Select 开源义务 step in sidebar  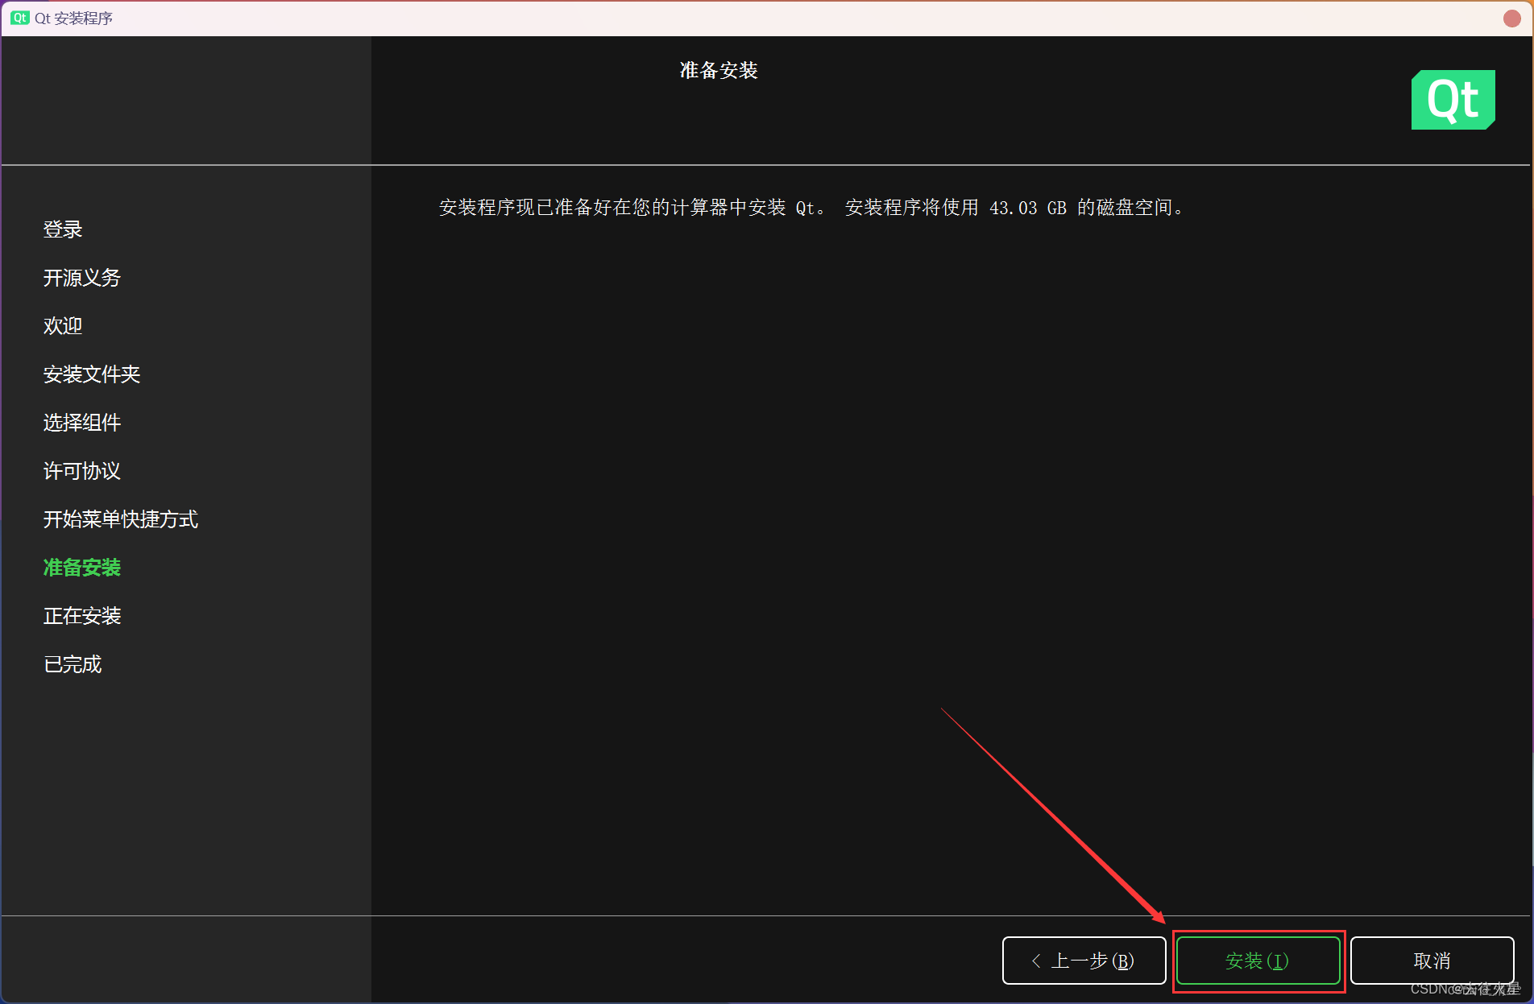[82, 278]
